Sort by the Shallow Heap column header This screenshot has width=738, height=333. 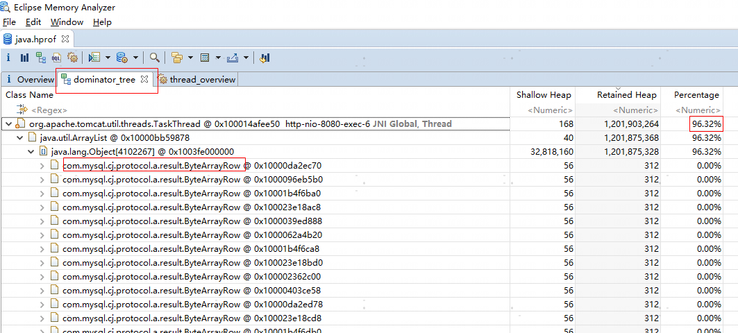click(544, 95)
